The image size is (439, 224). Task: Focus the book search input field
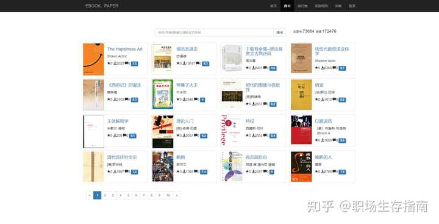coord(214,32)
